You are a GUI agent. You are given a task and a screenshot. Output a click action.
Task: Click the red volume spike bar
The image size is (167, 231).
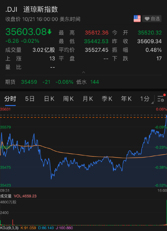point(13,222)
